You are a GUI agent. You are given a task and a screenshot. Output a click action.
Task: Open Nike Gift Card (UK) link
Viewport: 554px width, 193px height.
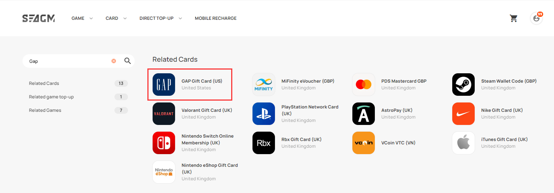502,110
